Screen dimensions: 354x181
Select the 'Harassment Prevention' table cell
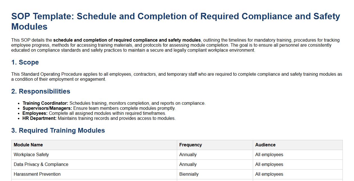tap(37, 174)
